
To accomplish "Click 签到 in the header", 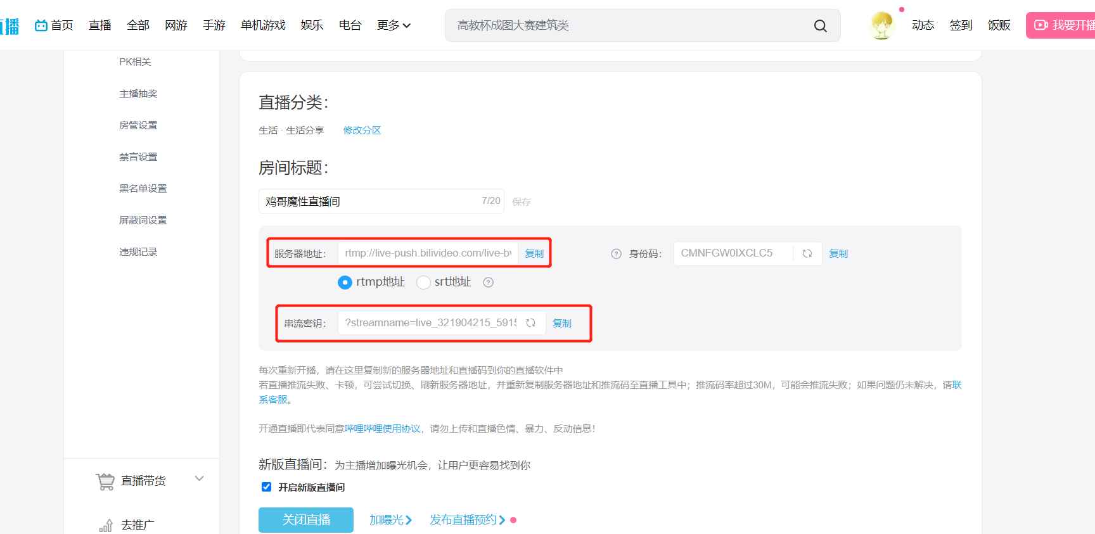I will point(961,25).
